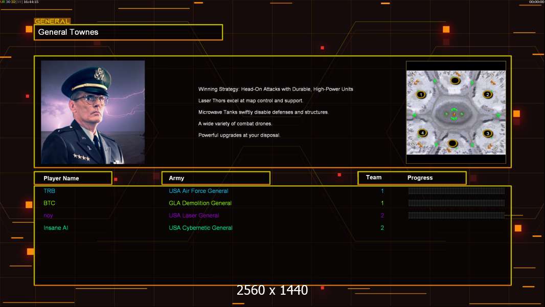The height and width of the screenshot is (307, 545).
Task: Select start position 1 on the minimap
Action: click(421, 95)
